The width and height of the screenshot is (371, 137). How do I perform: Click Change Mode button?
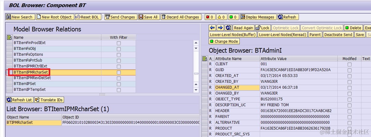[x=224, y=41]
